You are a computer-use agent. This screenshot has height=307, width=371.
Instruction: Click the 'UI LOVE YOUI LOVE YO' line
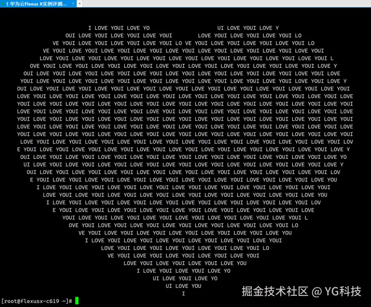[185, 278]
